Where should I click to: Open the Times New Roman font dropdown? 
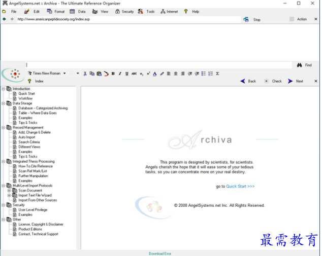pos(47,74)
